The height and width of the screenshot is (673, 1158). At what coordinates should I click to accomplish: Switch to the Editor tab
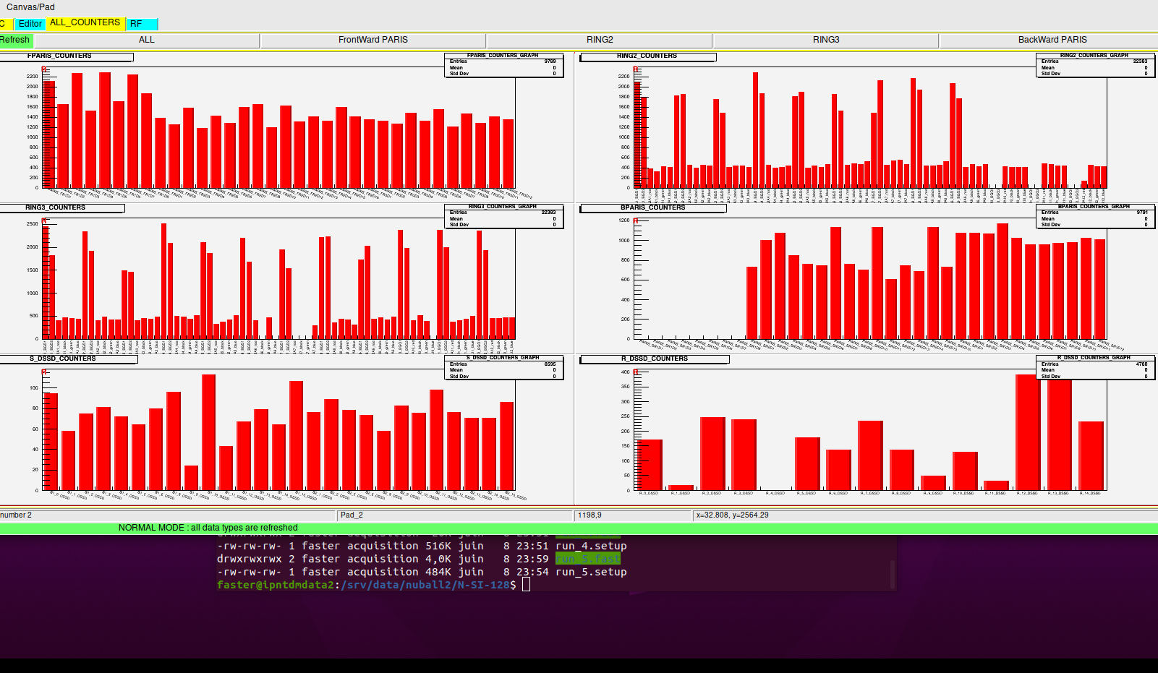pos(30,24)
